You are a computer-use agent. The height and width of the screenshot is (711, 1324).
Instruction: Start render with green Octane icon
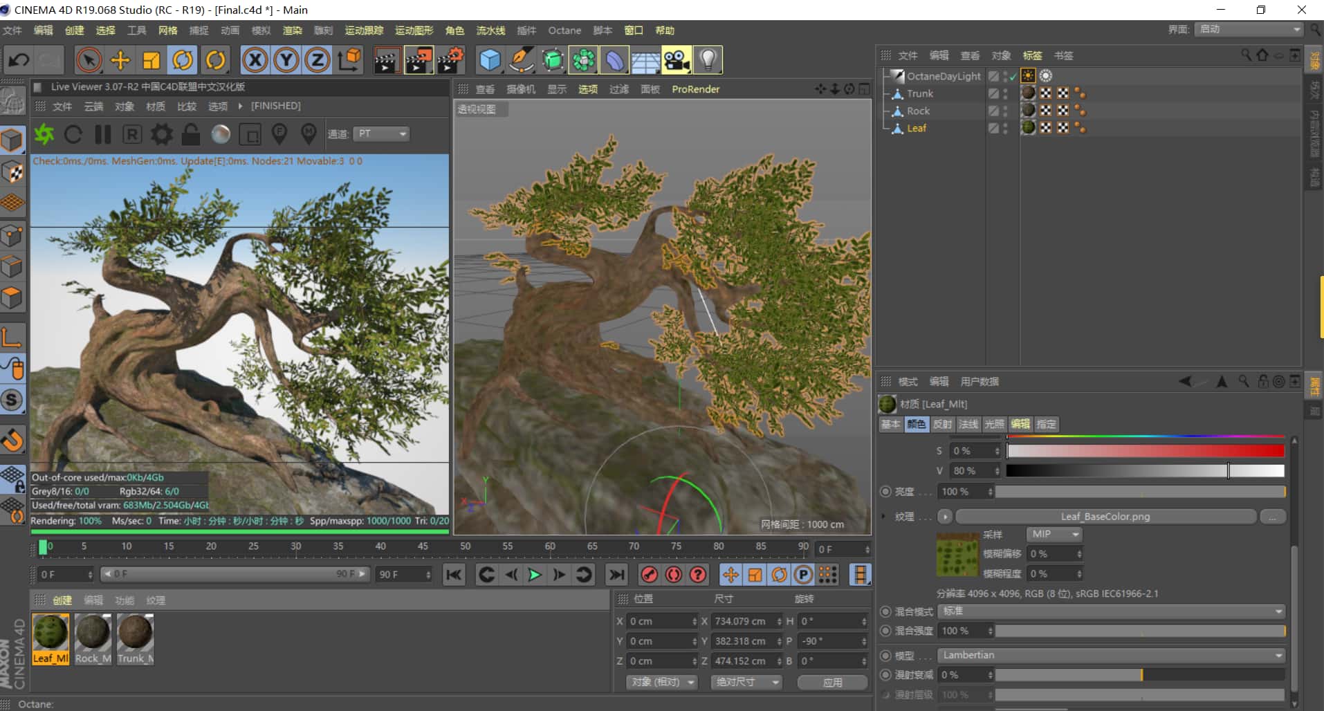point(44,134)
